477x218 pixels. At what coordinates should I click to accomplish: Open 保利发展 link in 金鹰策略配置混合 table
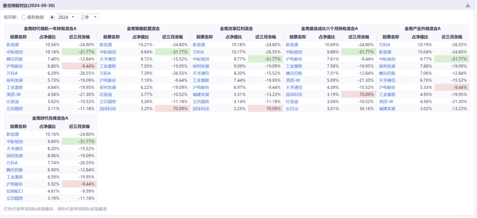(x=108, y=87)
